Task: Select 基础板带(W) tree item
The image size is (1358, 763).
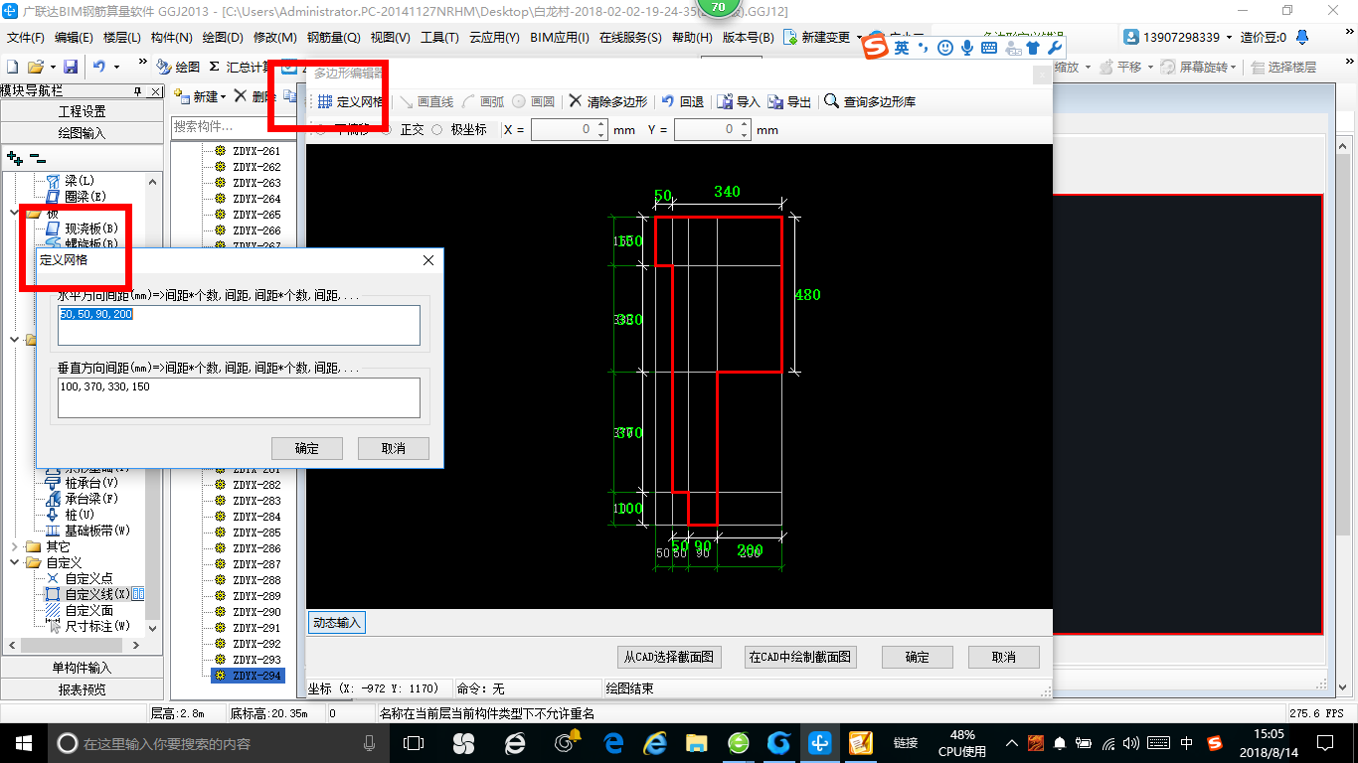Action: coord(88,531)
